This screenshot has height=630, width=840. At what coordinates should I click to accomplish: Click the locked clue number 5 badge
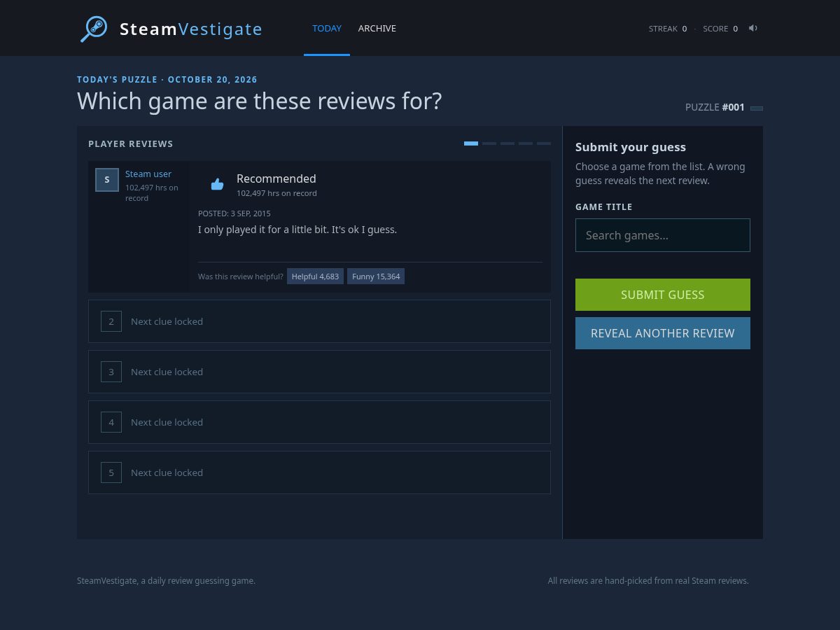tap(111, 472)
